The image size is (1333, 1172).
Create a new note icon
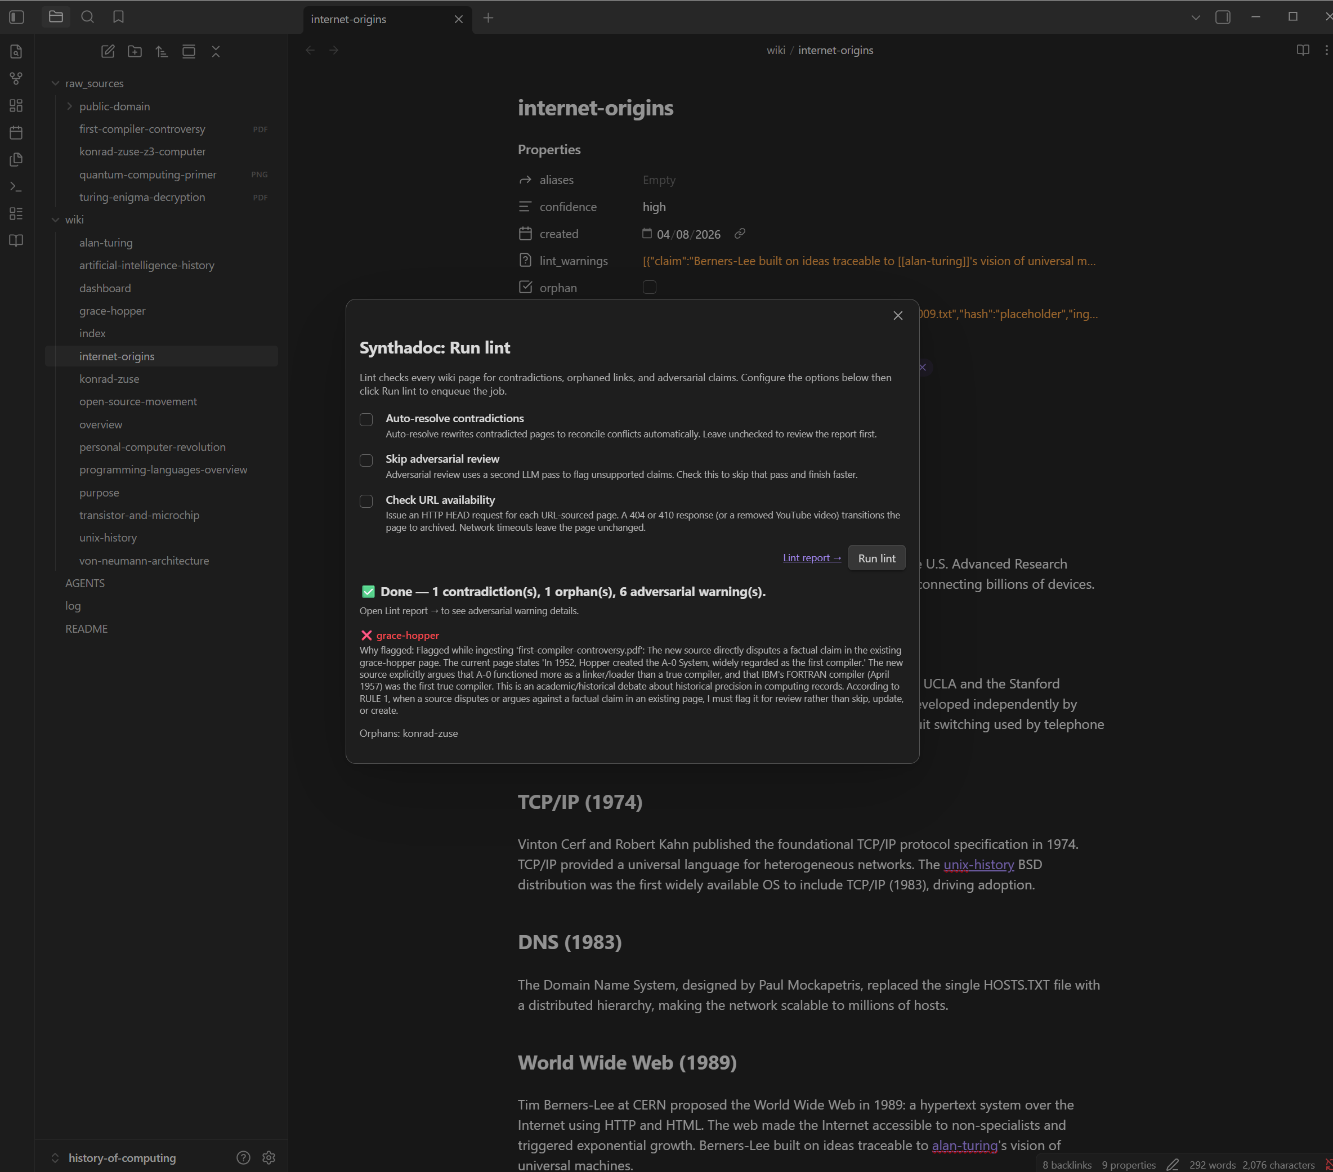click(x=108, y=52)
